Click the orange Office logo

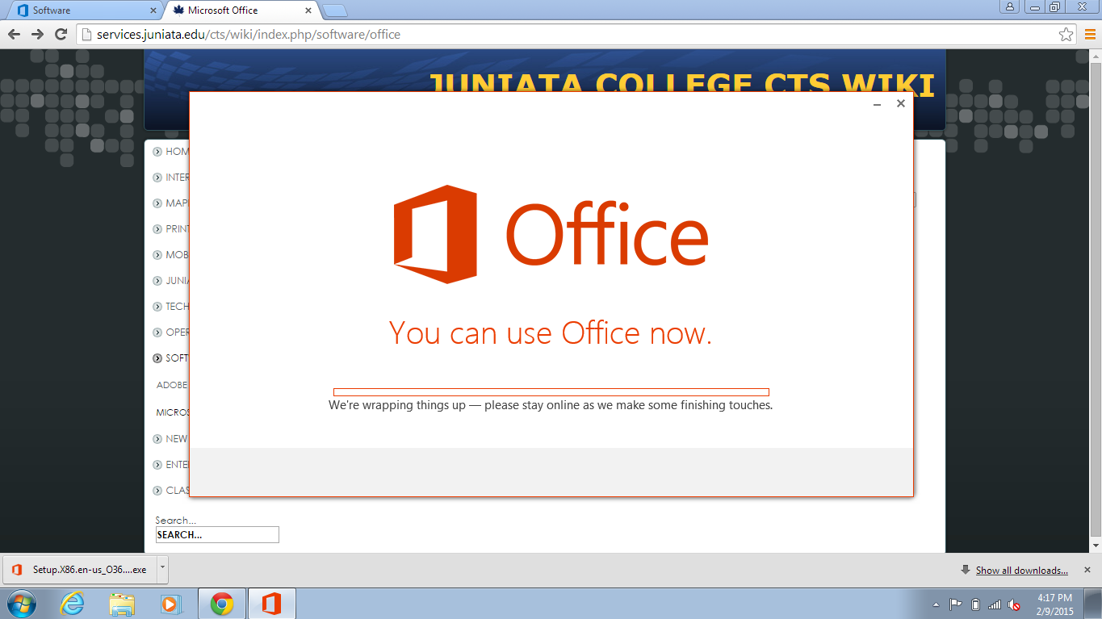435,234
